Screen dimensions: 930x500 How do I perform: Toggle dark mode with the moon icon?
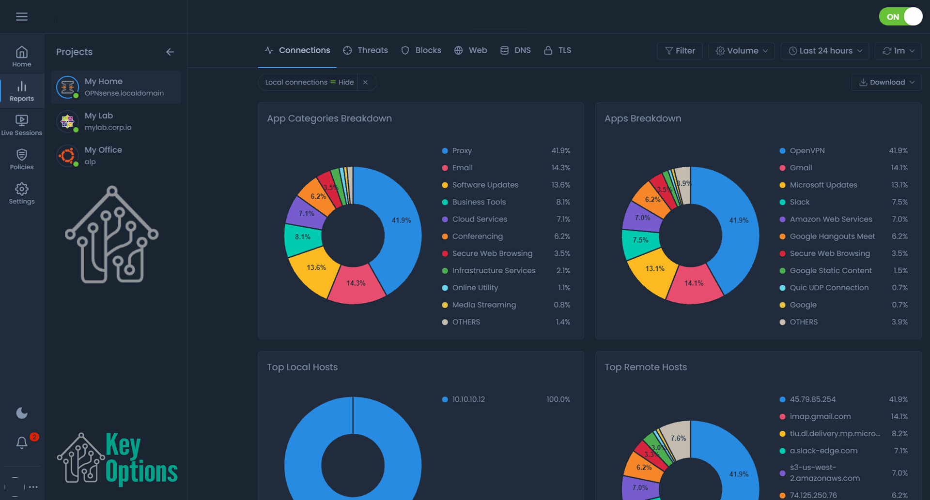(22, 413)
